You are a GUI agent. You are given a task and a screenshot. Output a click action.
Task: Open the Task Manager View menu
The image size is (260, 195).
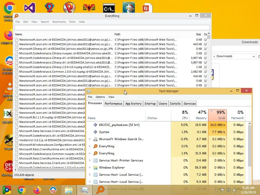coord(111,97)
